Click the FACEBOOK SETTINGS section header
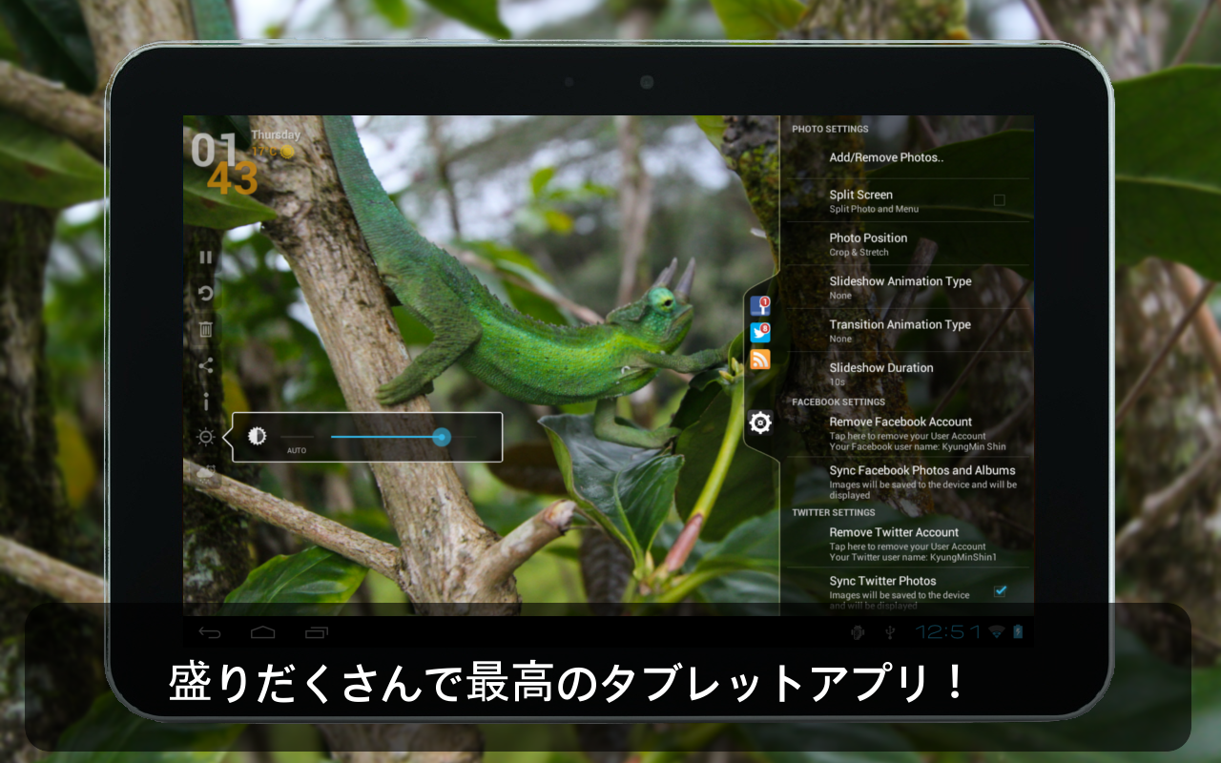Viewport: 1221px width, 763px height. point(838,402)
